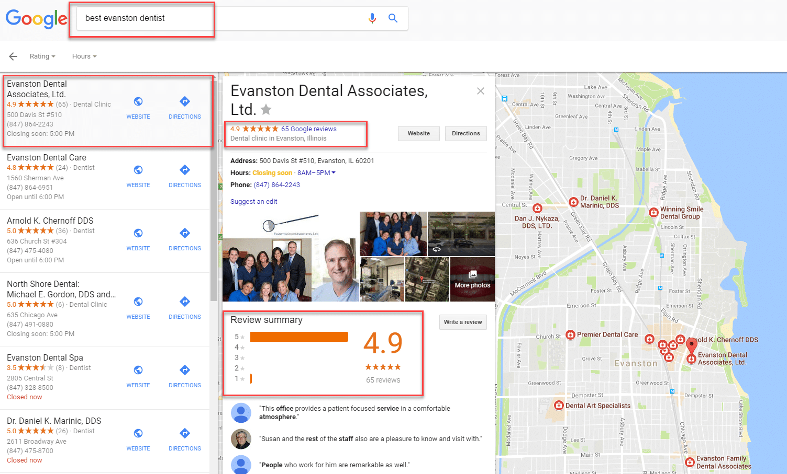Go back with the left arrow icon

click(13, 56)
